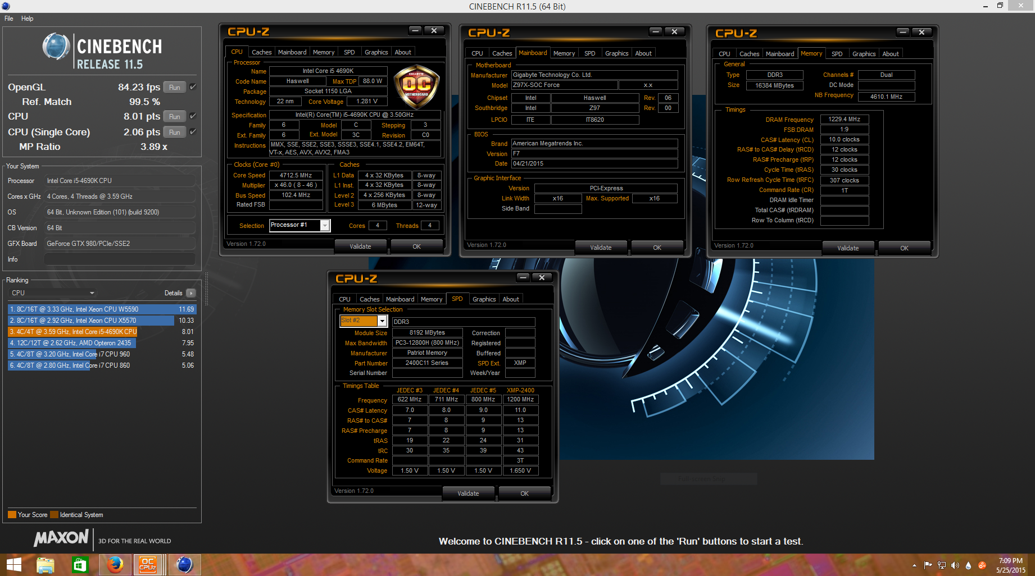
Task: Click Validate in the SPD window
Action: pyautogui.click(x=468, y=493)
